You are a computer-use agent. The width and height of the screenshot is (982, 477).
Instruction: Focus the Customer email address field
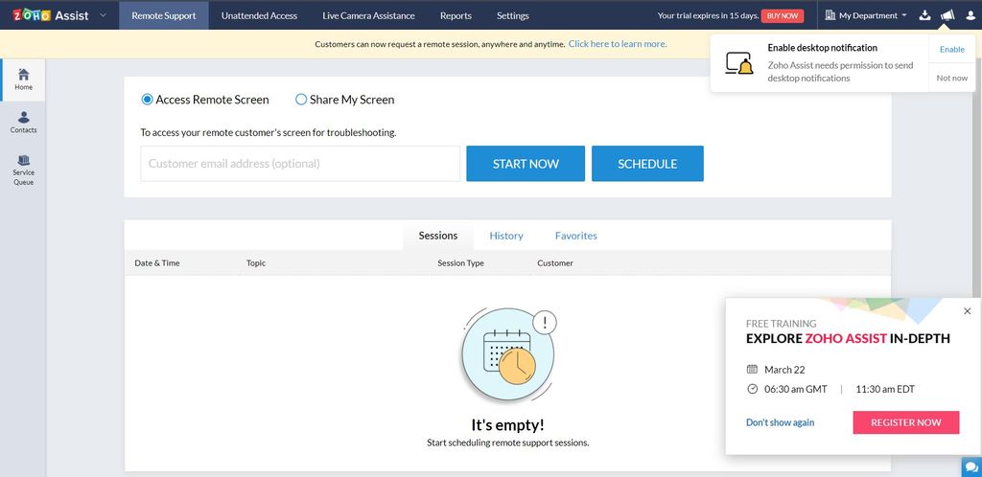[300, 164]
